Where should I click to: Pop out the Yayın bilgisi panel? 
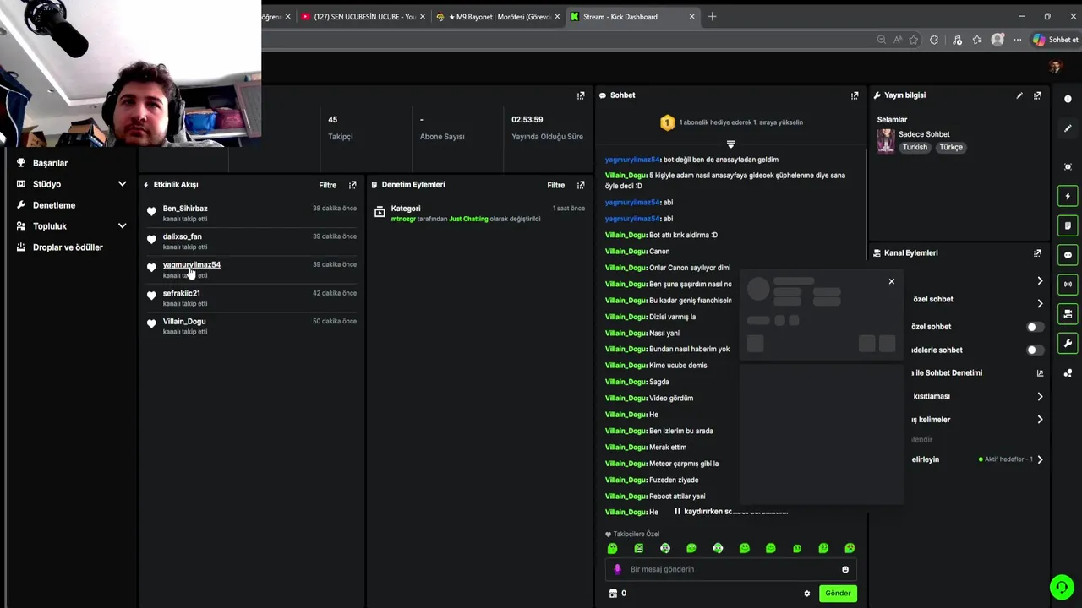click(x=1037, y=95)
